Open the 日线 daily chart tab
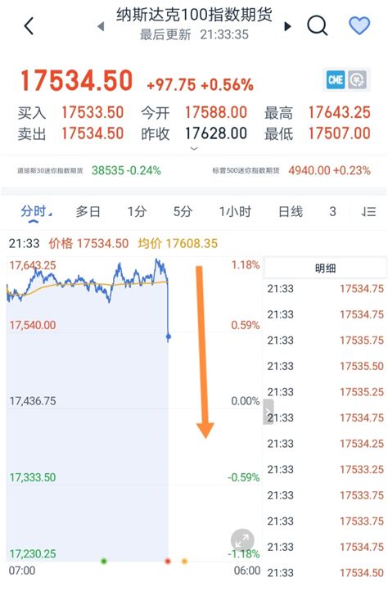The width and height of the screenshot is (388, 591). pos(291,211)
